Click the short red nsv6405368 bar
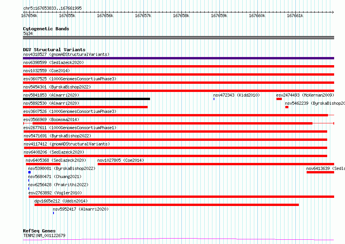This screenshot has width=345, height=244. click(43, 164)
